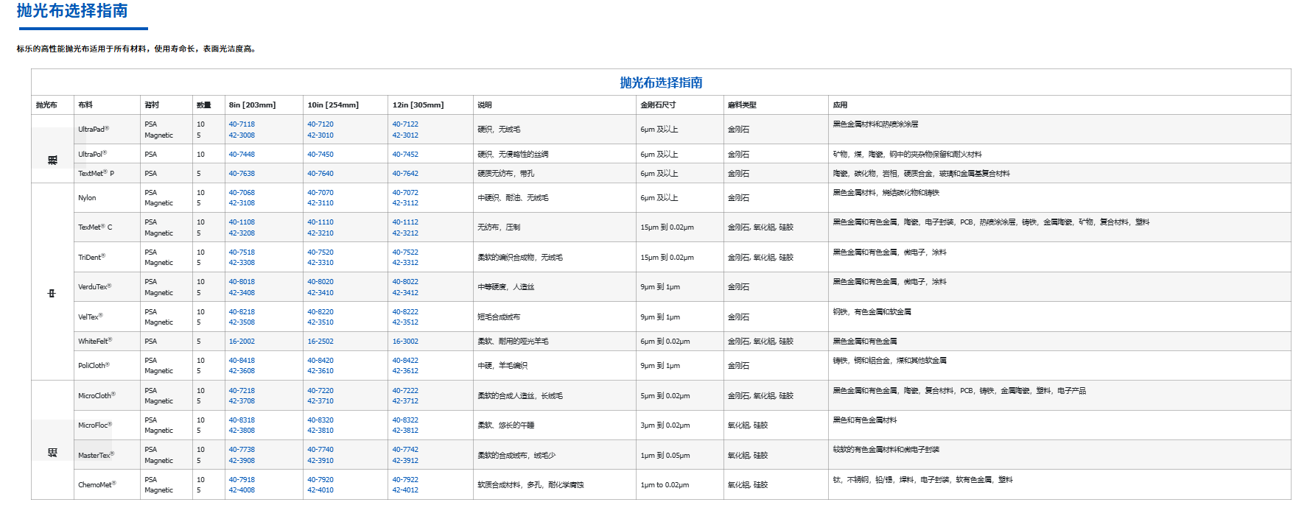
Task: Open VerduTex part 40-8018
Action: 242,282
